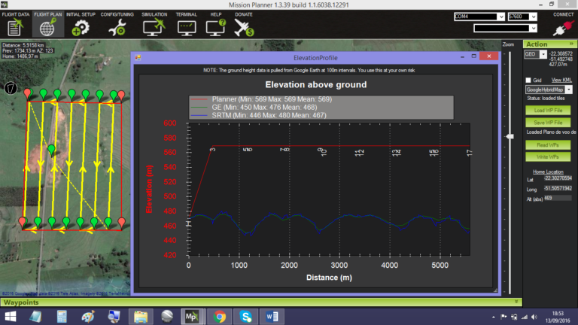
Task: Click the Planner legend entry
Action: tap(261, 99)
